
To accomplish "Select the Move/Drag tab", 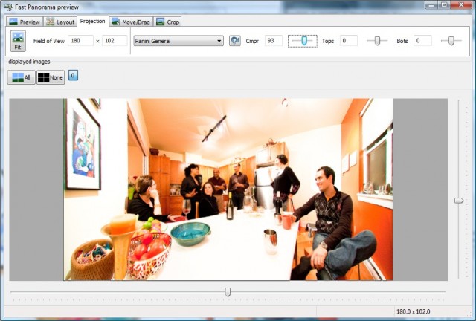I will click(131, 22).
